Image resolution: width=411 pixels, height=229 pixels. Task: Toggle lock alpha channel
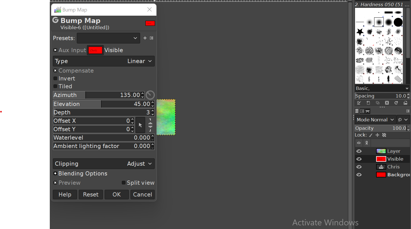click(x=384, y=135)
